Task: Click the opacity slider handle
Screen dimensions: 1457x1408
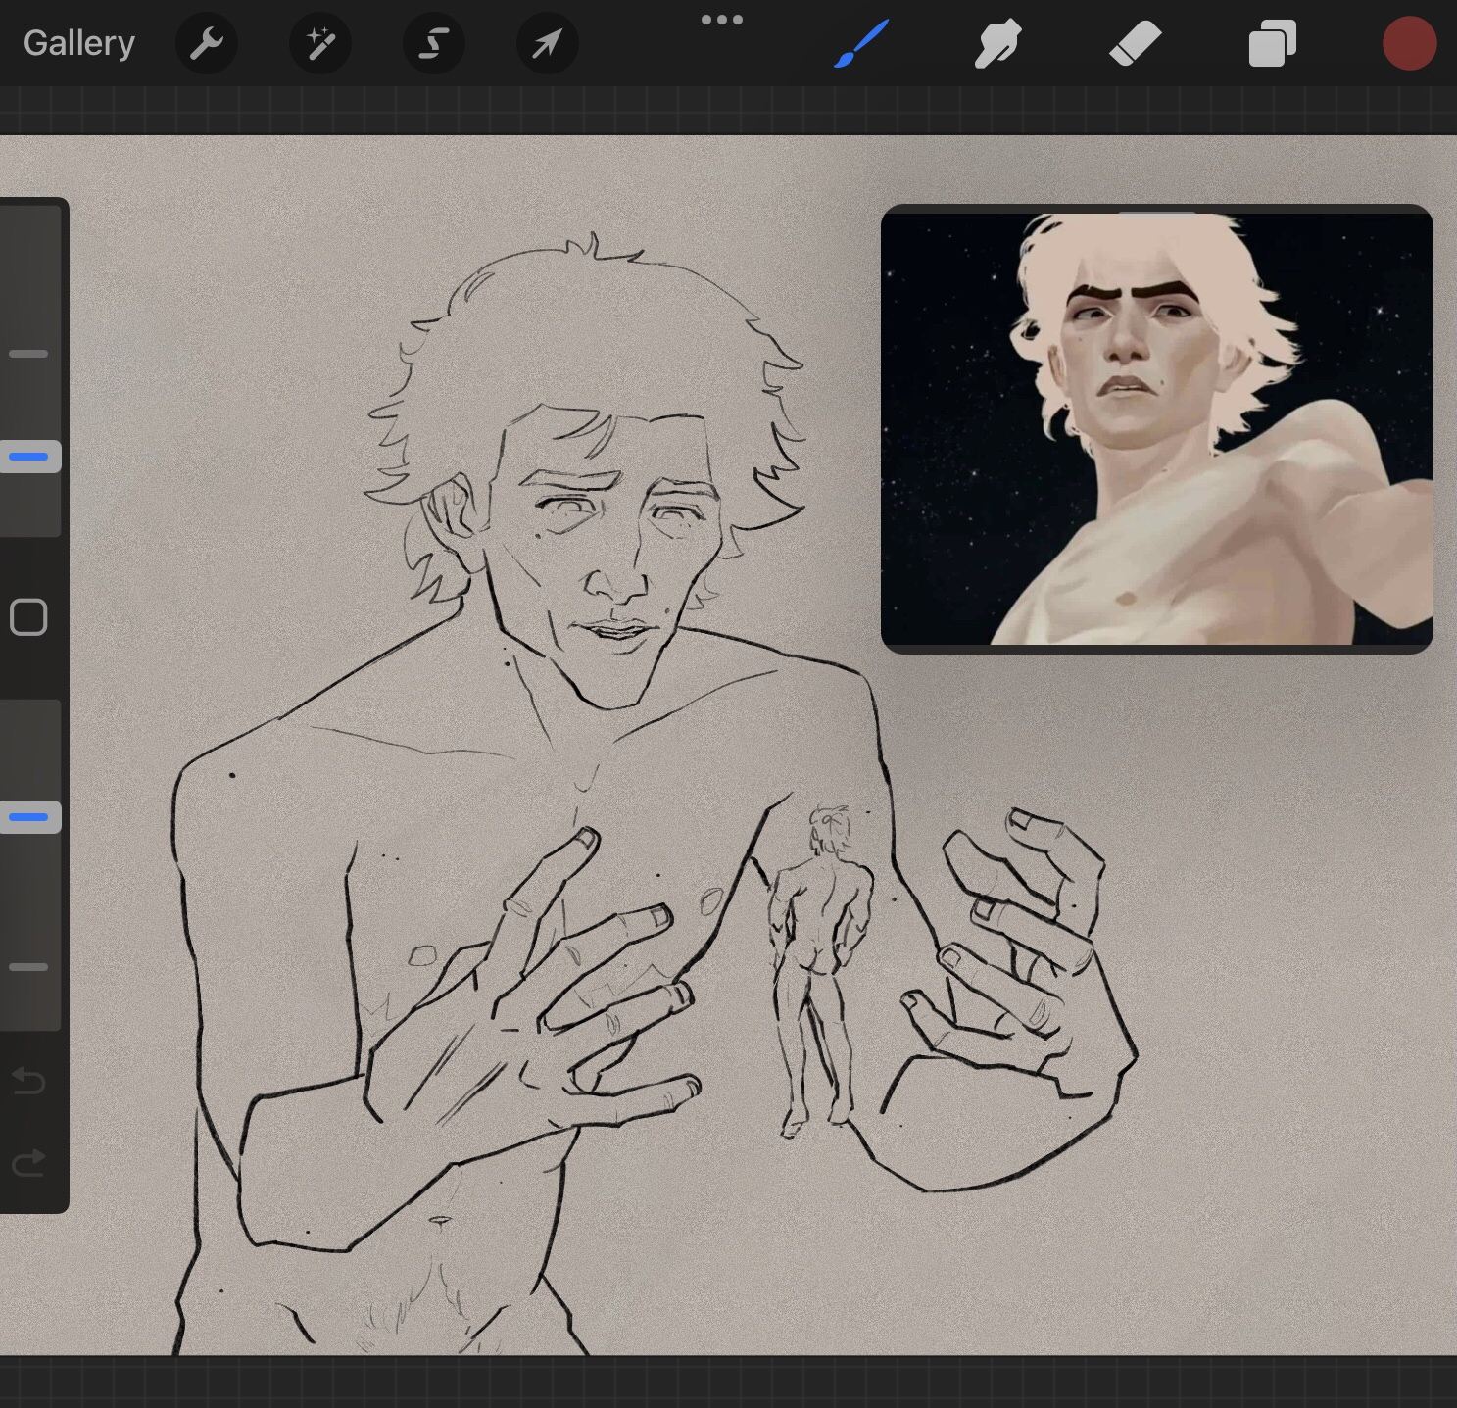Action: point(29,817)
